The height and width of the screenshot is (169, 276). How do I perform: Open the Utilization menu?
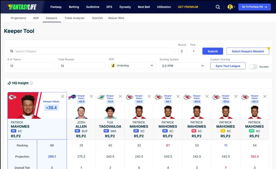164,7
